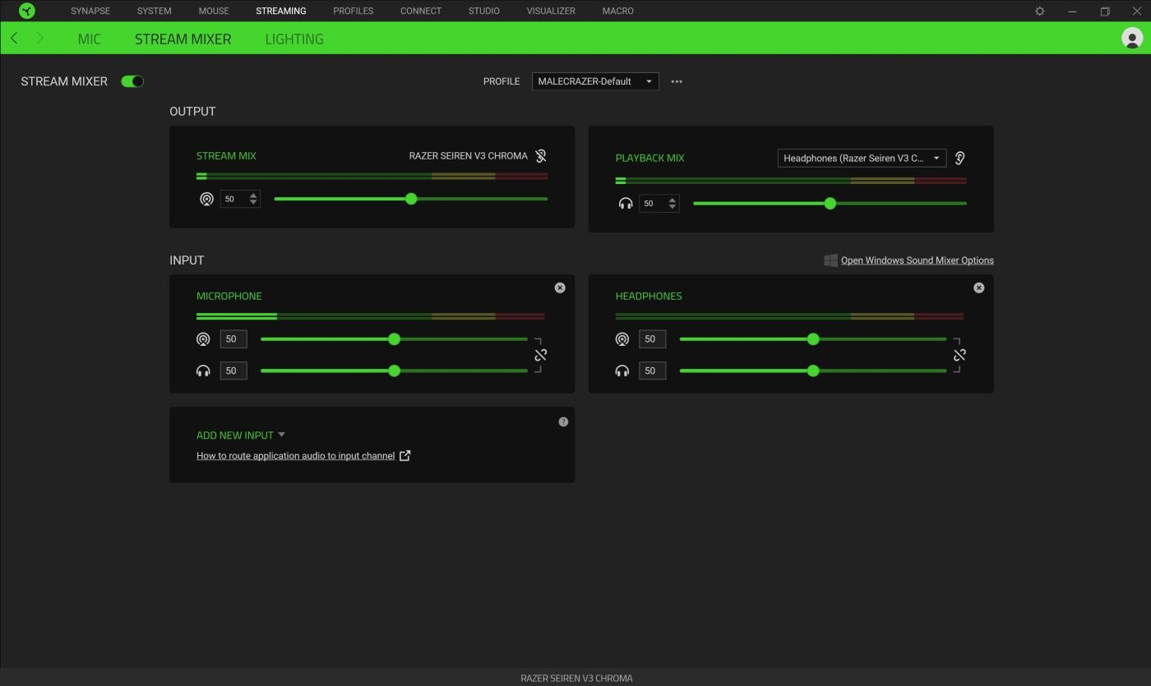
Task: Switch to the Mouse tab
Action: pos(214,11)
